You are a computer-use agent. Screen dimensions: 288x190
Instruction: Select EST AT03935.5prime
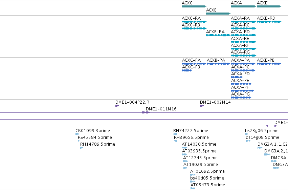click(184, 154)
